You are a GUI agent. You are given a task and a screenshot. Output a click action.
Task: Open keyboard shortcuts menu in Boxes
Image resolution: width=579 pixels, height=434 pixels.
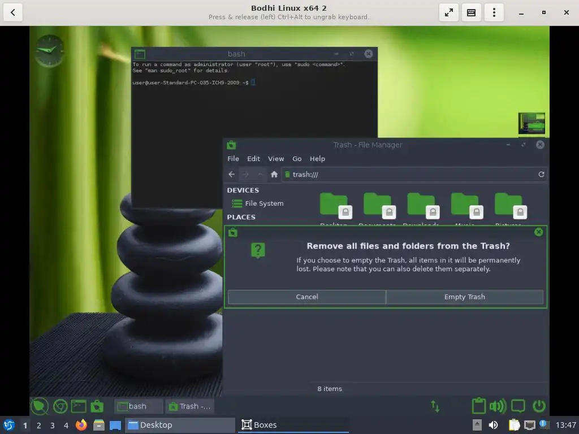click(471, 12)
